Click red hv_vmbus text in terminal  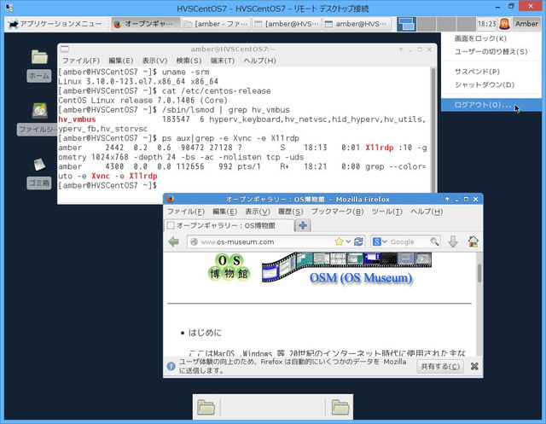(77, 119)
